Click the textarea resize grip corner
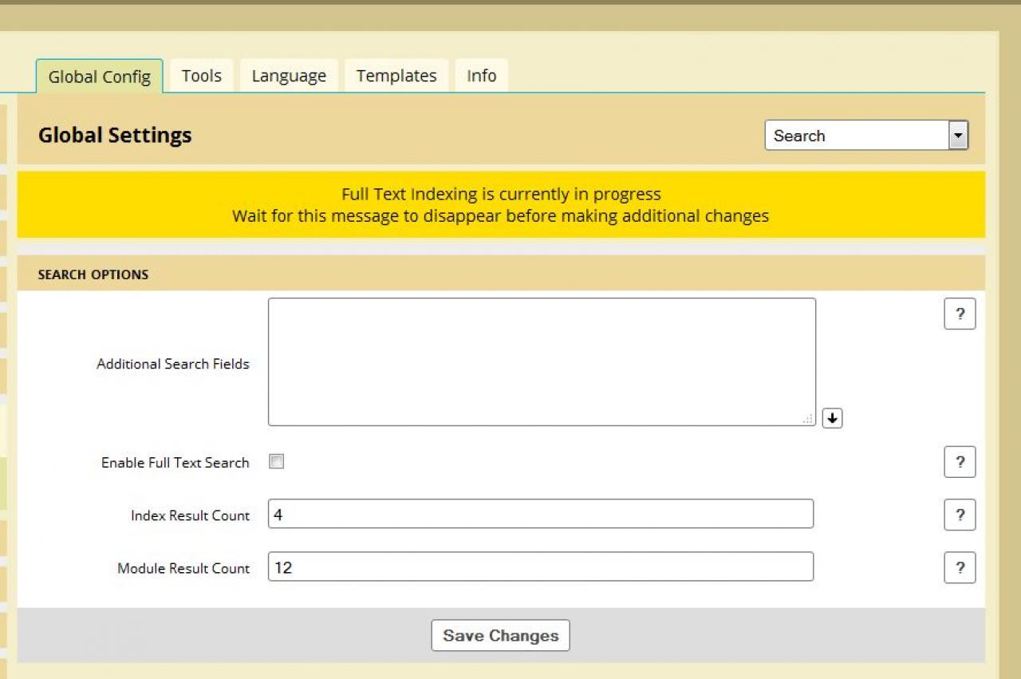The width and height of the screenshot is (1021, 679). coord(808,419)
